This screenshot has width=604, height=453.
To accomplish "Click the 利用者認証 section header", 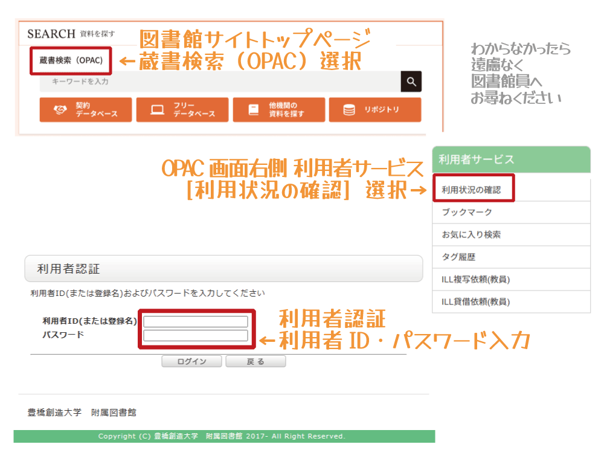I will pos(223,269).
